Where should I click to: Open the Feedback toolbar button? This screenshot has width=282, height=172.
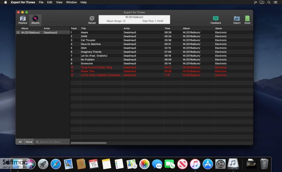216,20
